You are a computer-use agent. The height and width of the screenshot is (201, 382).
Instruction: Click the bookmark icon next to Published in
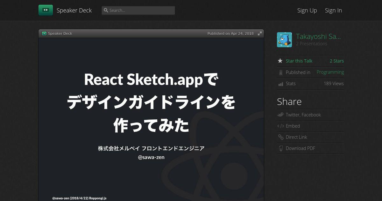point(280,72)
